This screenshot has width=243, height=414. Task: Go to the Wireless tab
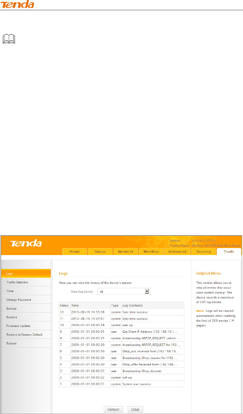click(151, 252)
